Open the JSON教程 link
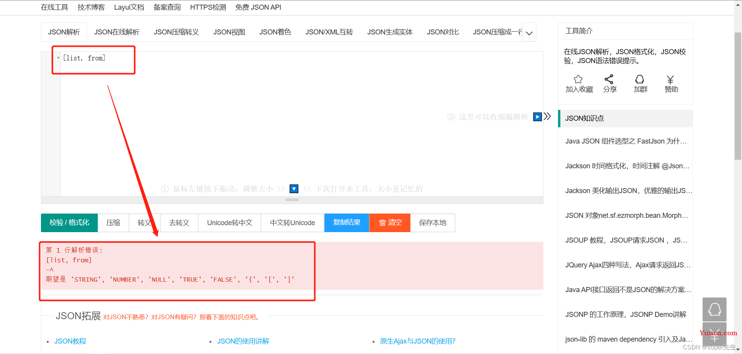 point(70,341)
